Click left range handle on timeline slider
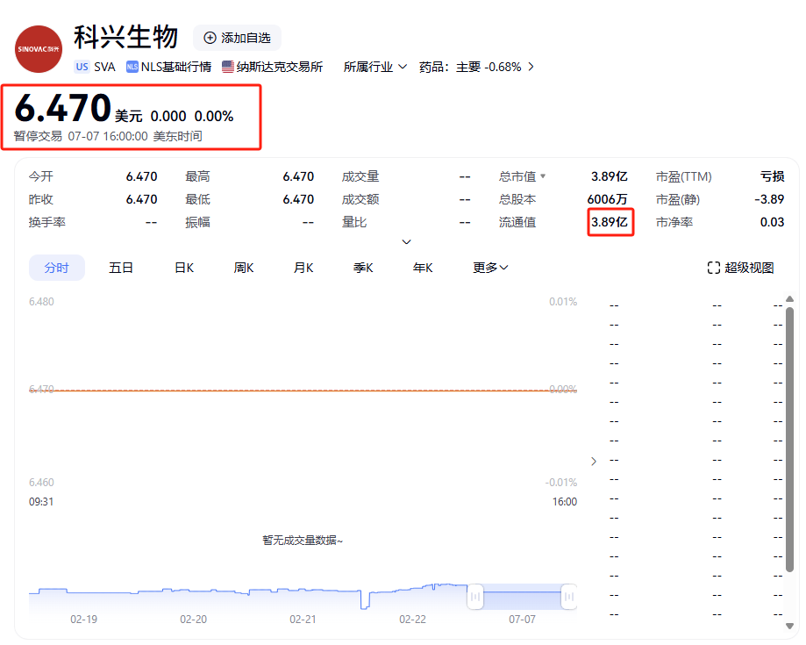 [x=475, y=597]
